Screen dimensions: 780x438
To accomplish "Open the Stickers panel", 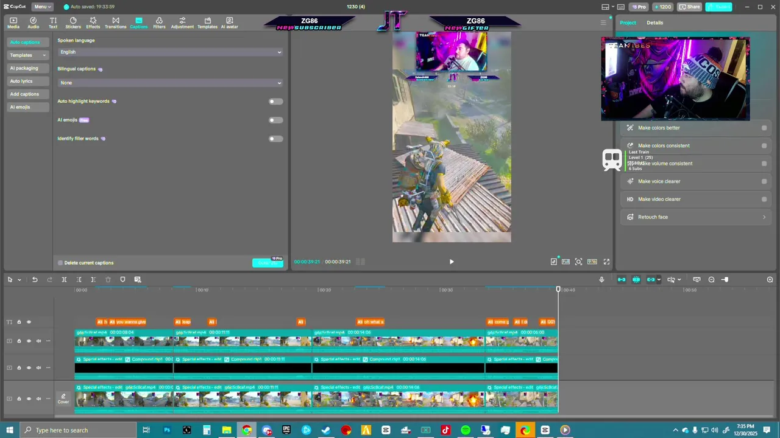I will click(73, 23).
